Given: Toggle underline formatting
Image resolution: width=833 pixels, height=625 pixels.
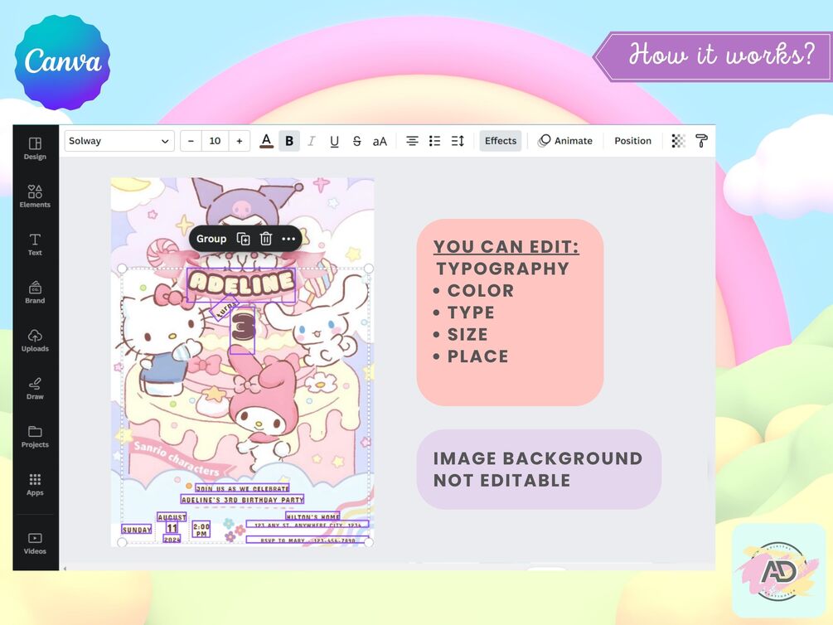Looking at the screenshot, I should click(x=334, y=141).
